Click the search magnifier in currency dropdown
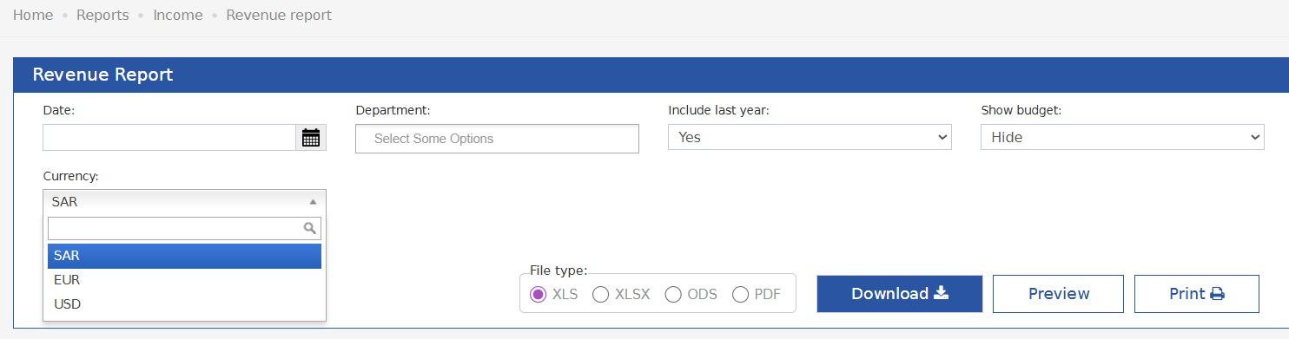Screen dimensions: 1289x339 coord(309,228)
